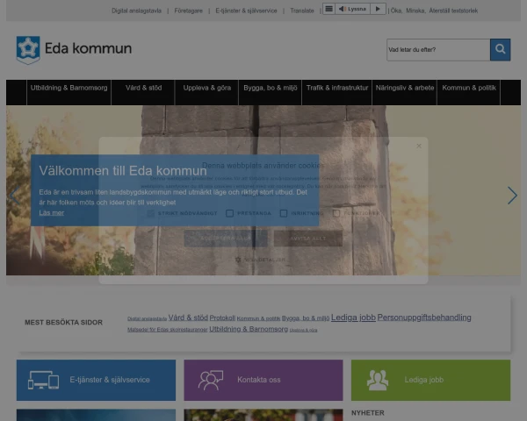Open Vård & stöd in most visited pages

[188, 318]
